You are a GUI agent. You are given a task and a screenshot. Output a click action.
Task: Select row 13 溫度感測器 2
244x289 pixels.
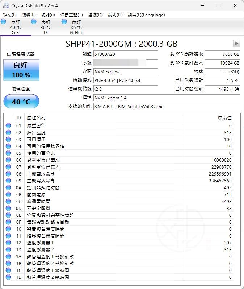[119, 249]
